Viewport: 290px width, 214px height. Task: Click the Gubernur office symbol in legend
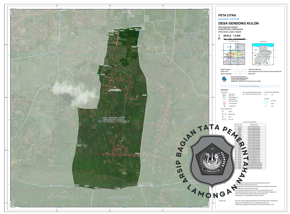click(x=223, y=111)
